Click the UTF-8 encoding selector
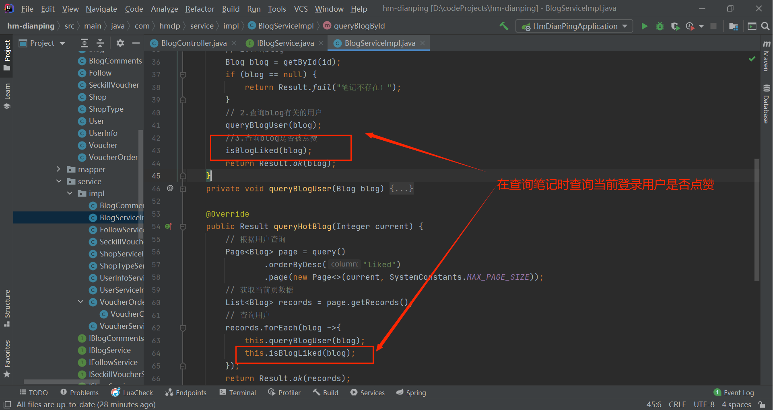The height and width of the screenshot is (410, 773). click(x=704, y=404)
